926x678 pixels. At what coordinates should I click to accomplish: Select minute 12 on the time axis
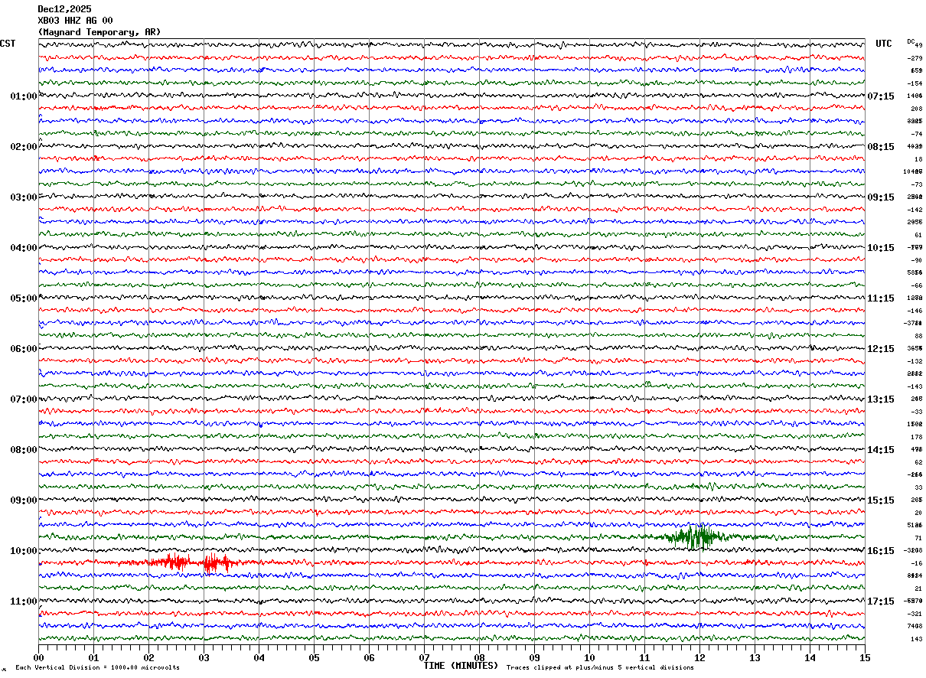click(699, 657)
